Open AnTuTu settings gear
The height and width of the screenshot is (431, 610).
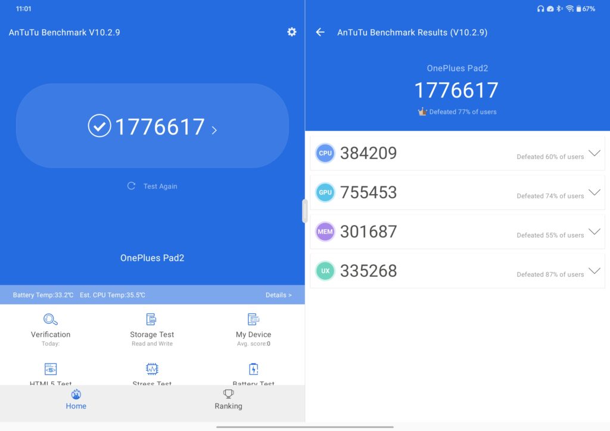coord(292,32)
